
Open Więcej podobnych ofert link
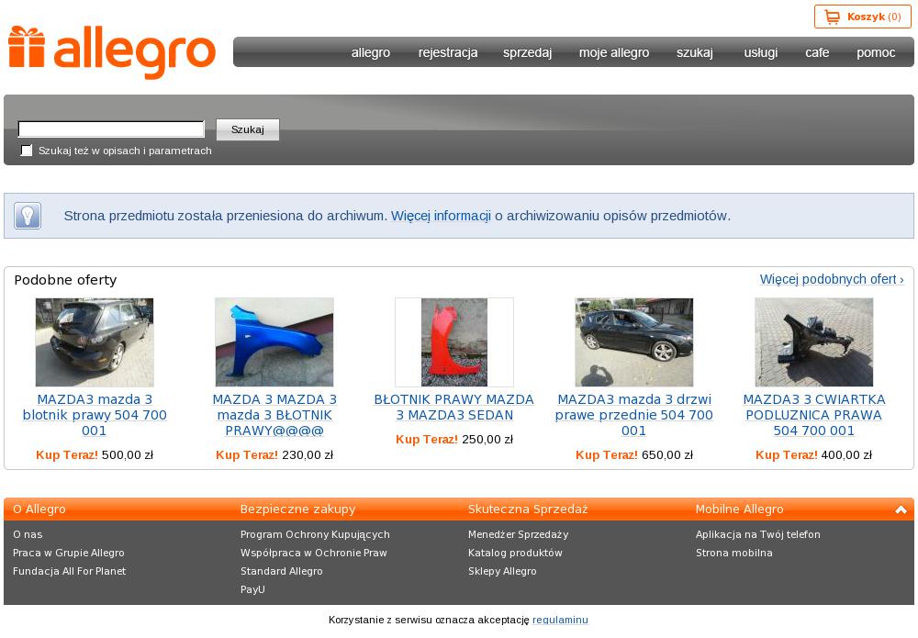(832, 279)
